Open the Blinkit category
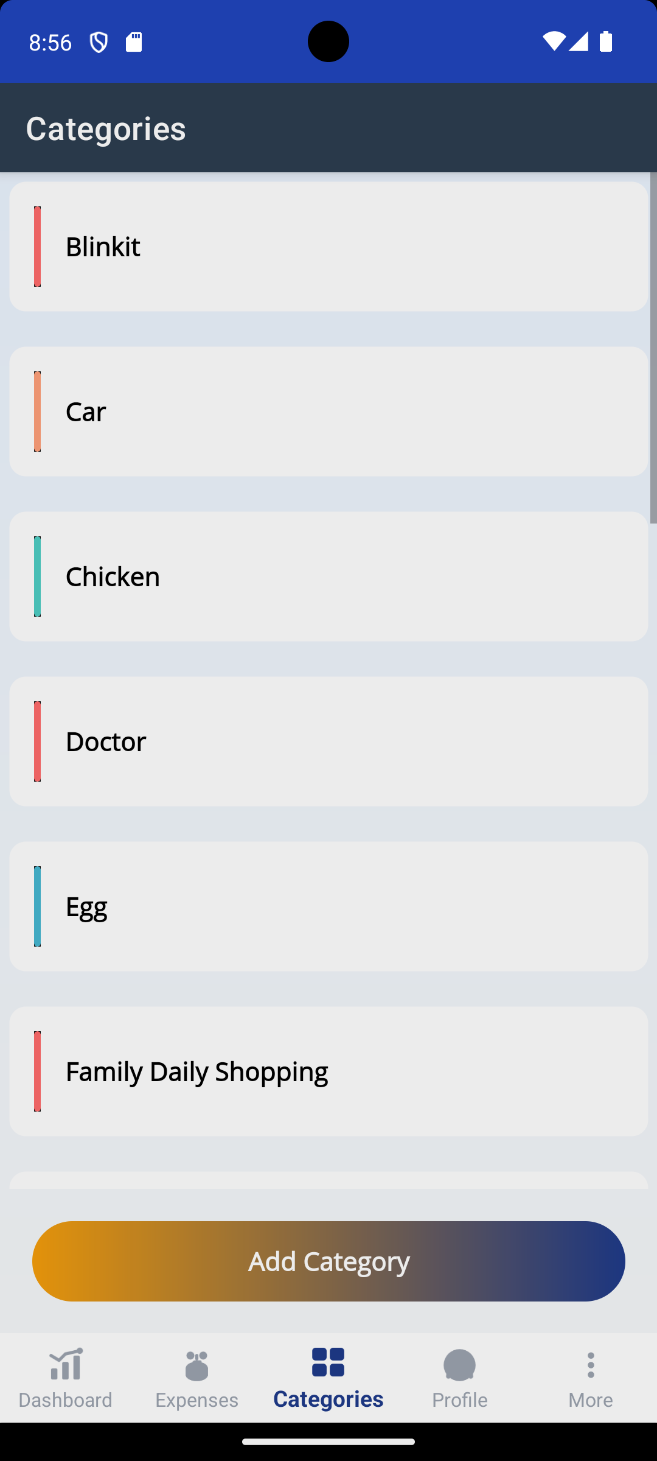 [x=328, y=247]
